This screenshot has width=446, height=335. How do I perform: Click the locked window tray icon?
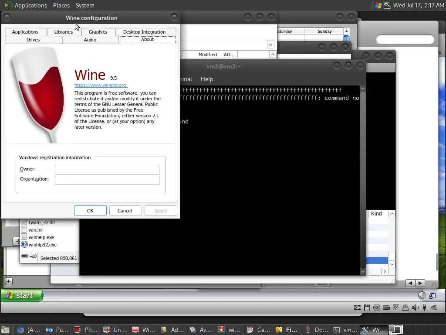[x=432, y=296]
